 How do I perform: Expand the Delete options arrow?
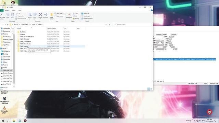click(40, 19)
